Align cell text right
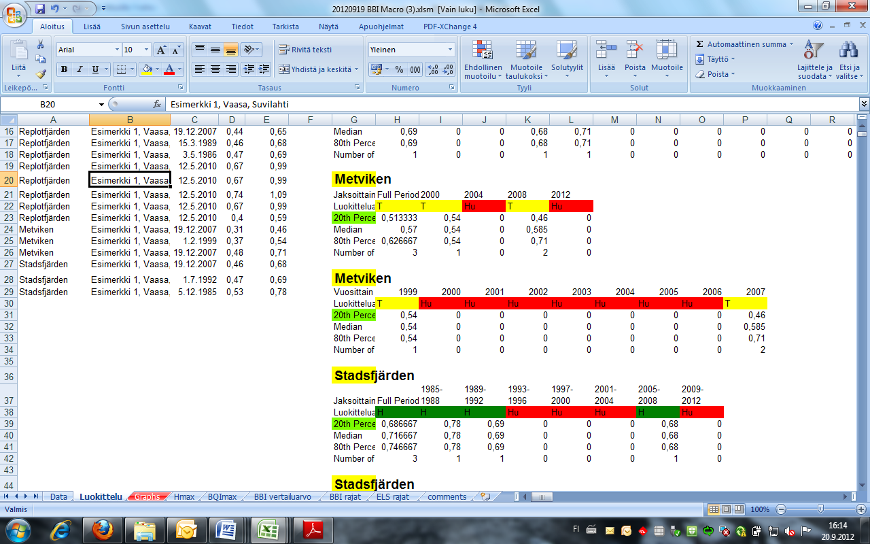 click(230, 69)
